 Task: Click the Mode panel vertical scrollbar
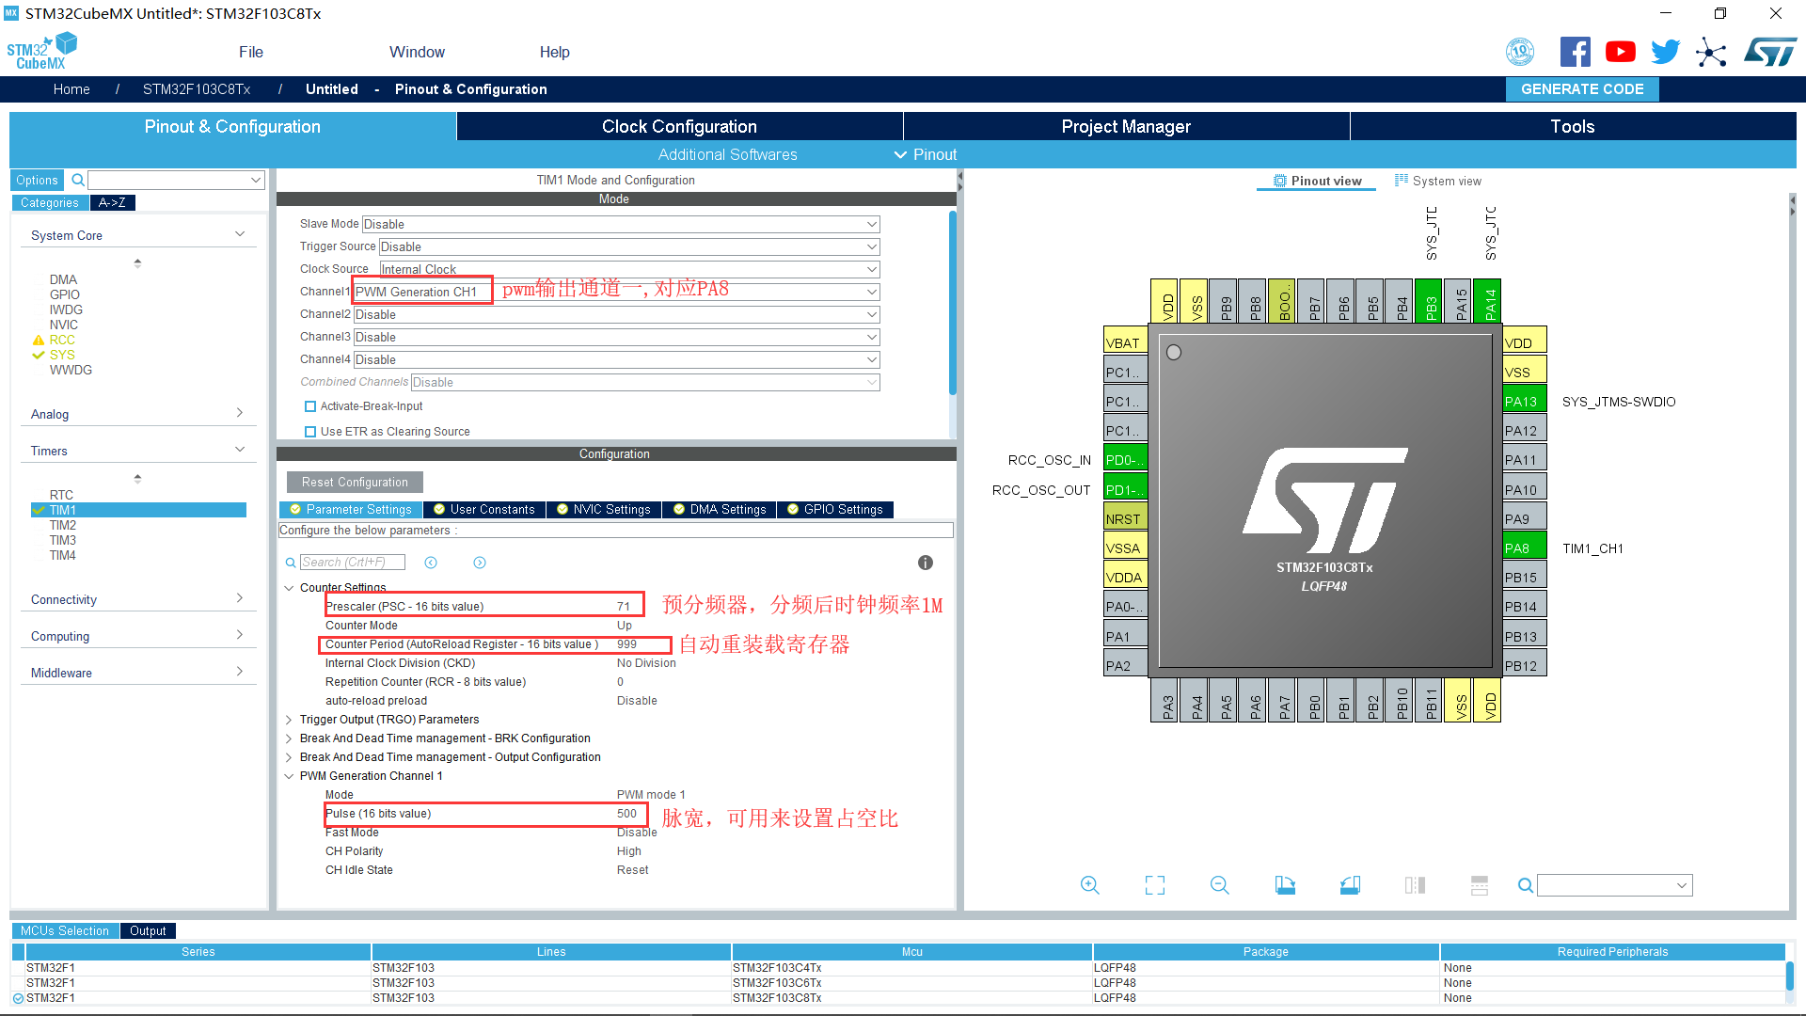952,301
